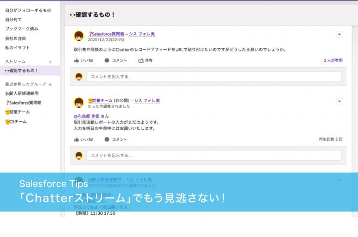Focus the comment field under the first post
This screenshot has width=358, height=237.
pyautogui.click(x=214, y=76)
